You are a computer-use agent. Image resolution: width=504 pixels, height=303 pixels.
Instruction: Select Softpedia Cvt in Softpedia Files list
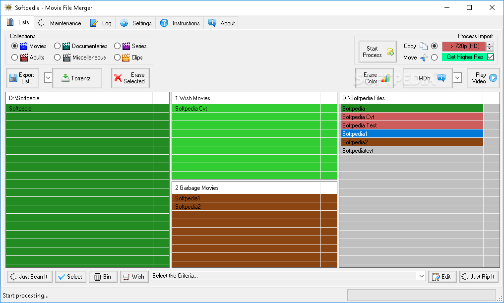click(412, 117)
